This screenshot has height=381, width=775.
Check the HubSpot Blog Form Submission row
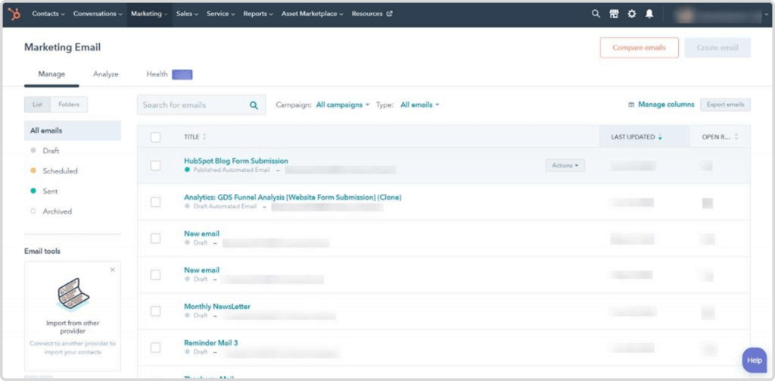coord(155,166)
